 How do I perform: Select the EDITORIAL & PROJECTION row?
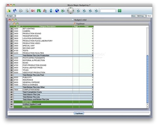click(51, 60)
